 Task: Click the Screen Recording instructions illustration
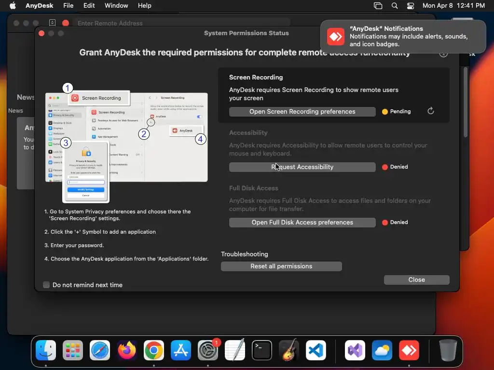click(x=126, y=142)
